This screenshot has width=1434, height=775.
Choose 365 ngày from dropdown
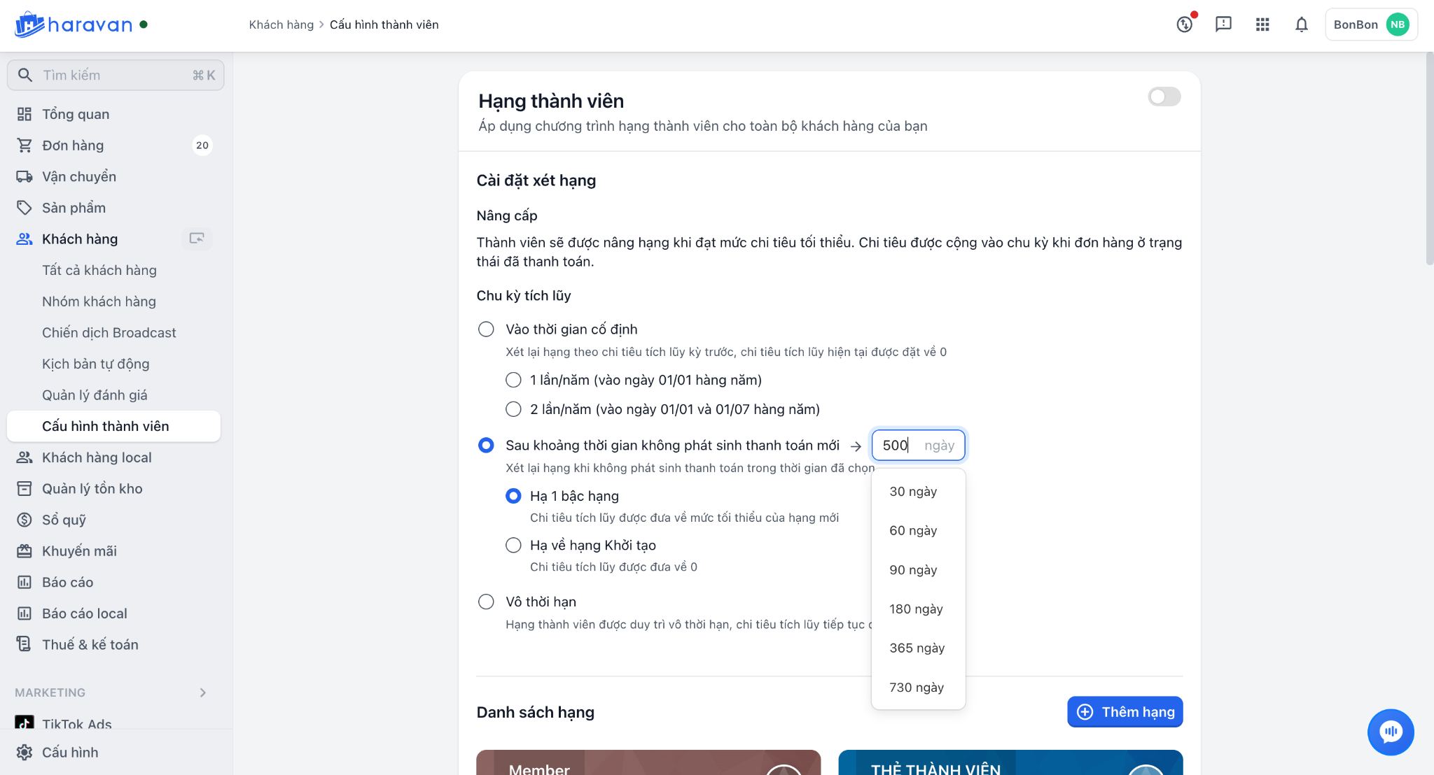pyautogui.click(x=918, y=648)
